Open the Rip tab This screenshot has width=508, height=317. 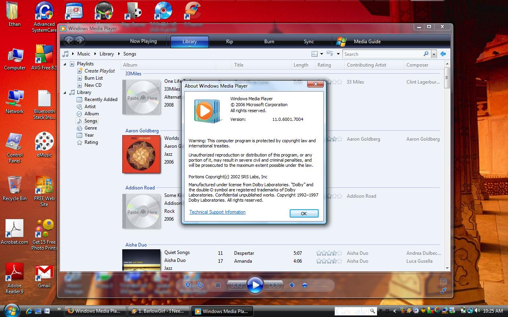click(229, 42)
